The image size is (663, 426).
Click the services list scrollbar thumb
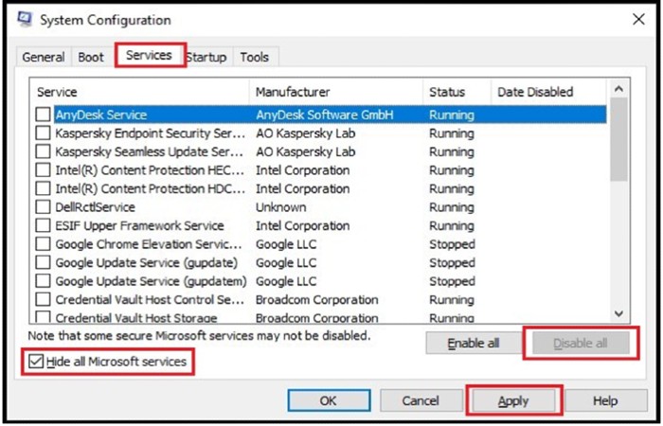pyautogui.click(x=619, y=139)
